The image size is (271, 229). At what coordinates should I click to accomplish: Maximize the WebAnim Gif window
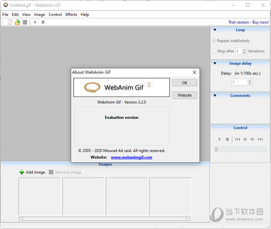click(248, 5)
